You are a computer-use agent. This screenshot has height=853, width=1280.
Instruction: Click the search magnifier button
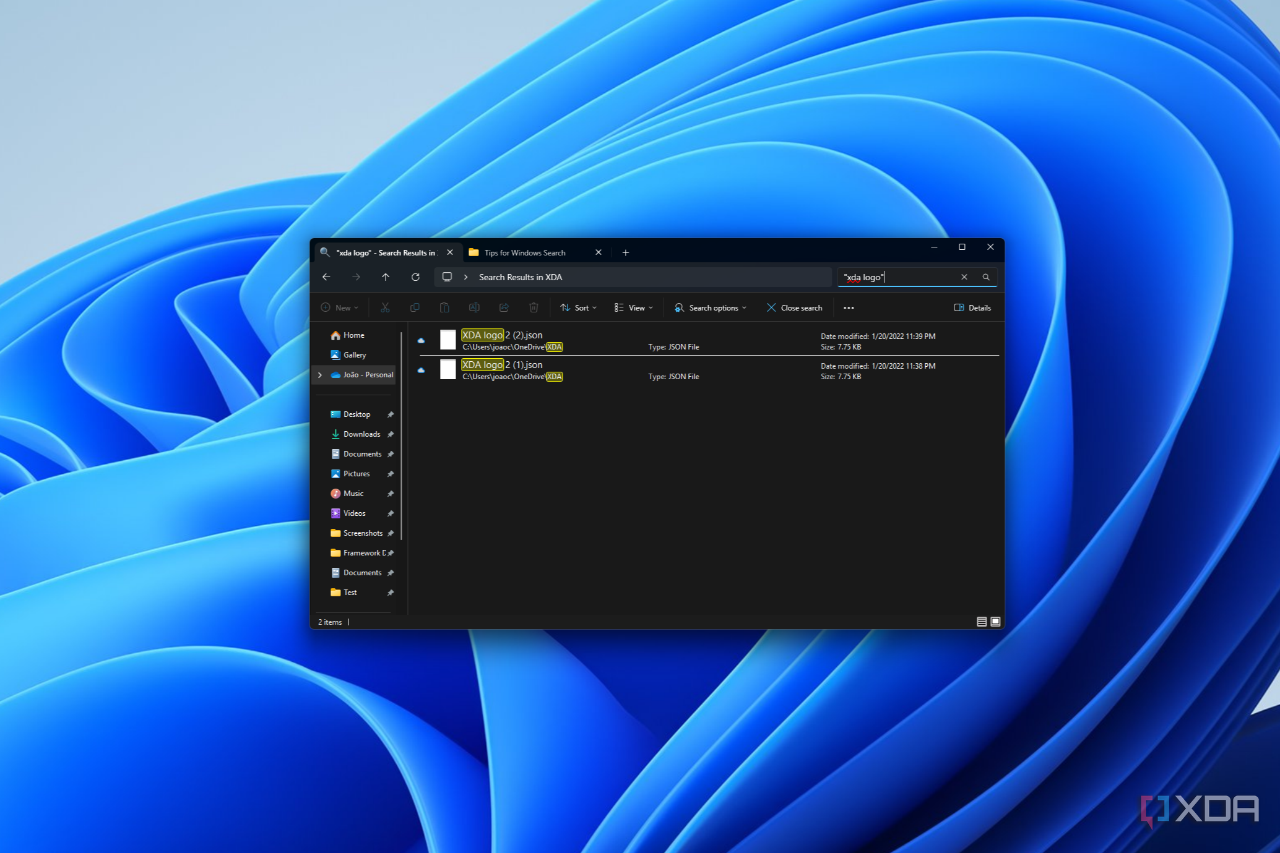click(x=986, y=277)
